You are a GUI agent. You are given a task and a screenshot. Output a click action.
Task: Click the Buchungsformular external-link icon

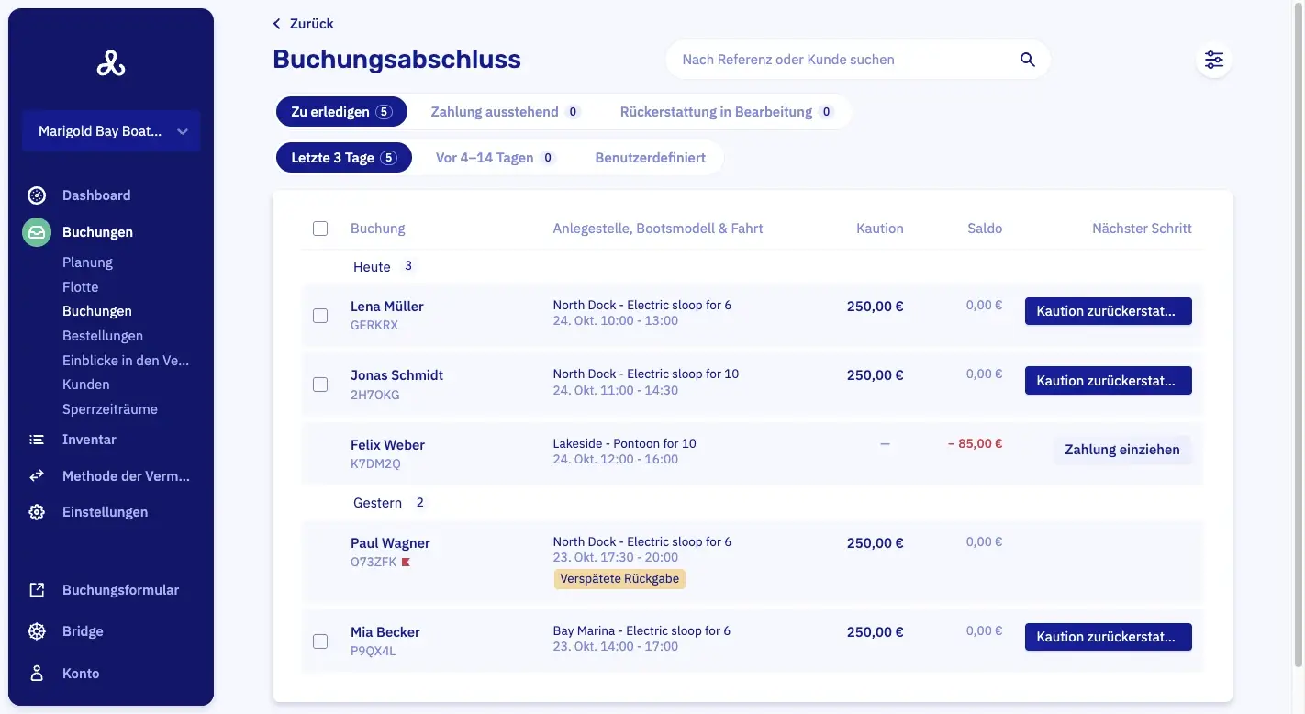[37, 590]
